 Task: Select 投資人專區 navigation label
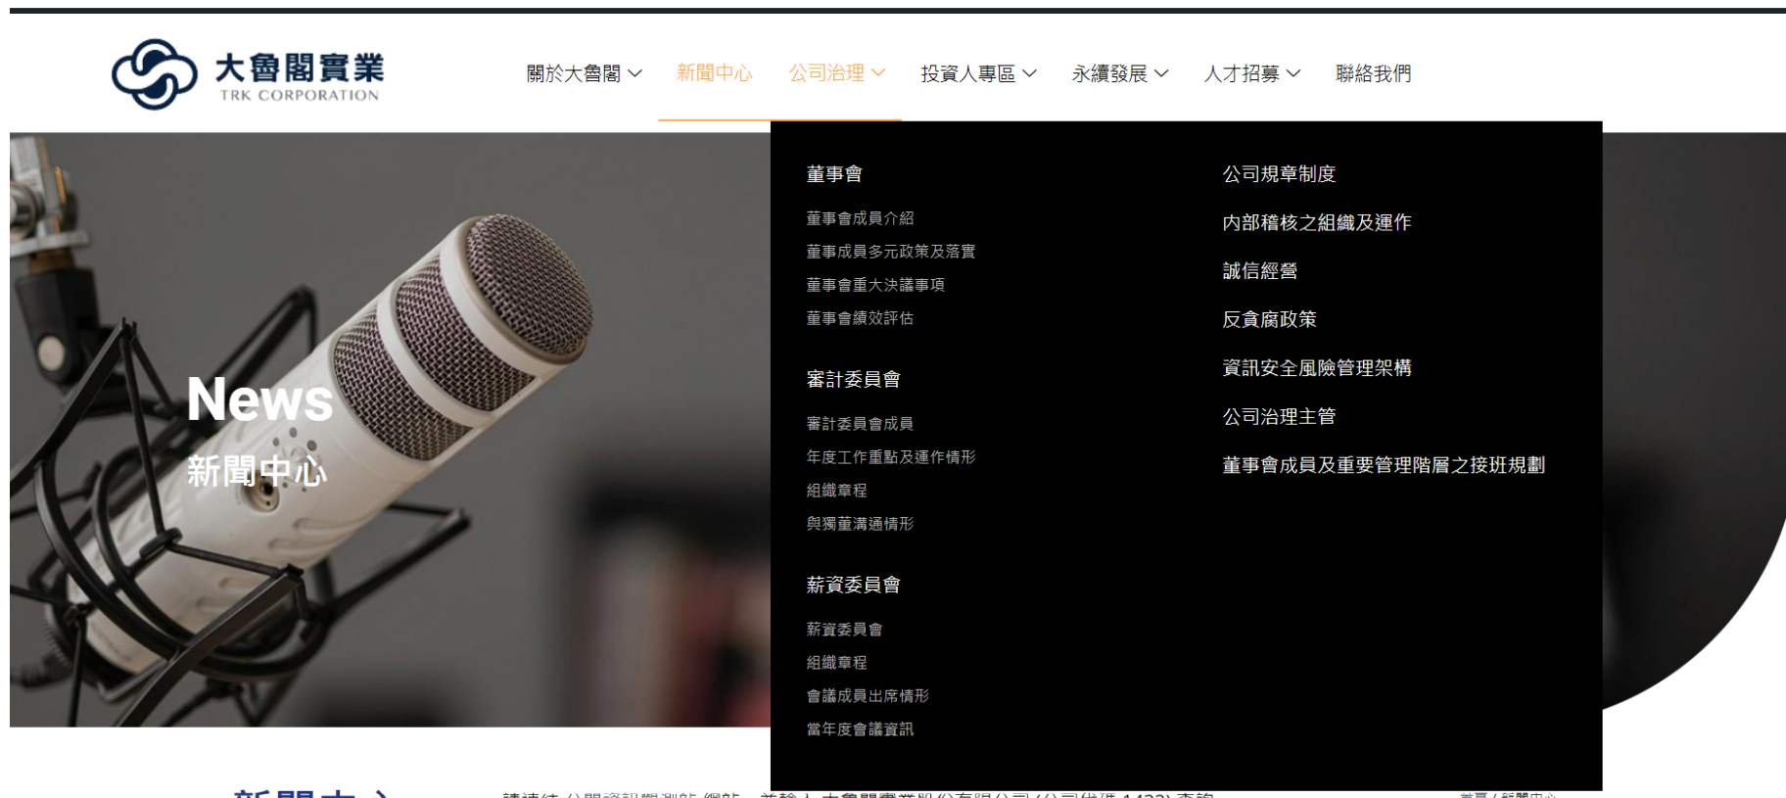click(968, 73)
